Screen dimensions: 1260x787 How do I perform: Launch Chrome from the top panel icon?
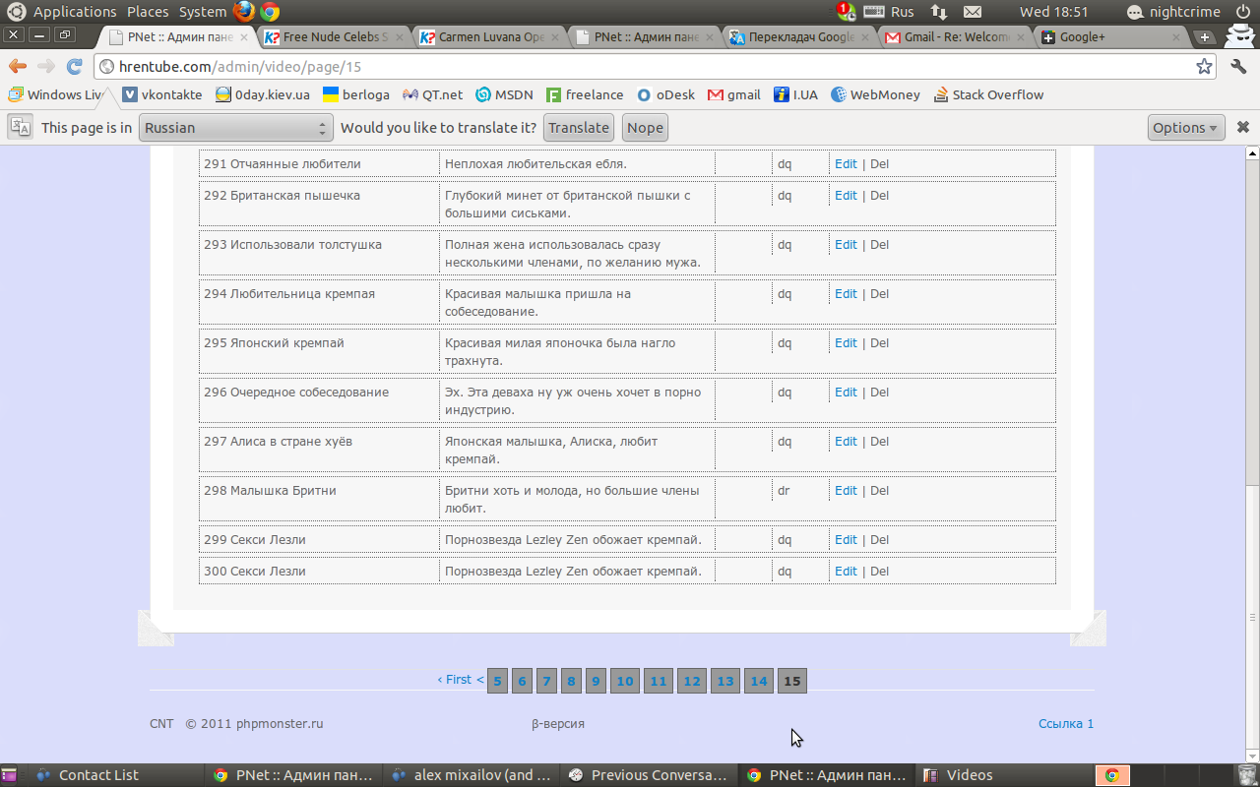269,12
